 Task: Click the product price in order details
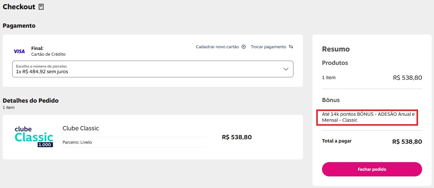pyautogui.click(x=237, y=137)
